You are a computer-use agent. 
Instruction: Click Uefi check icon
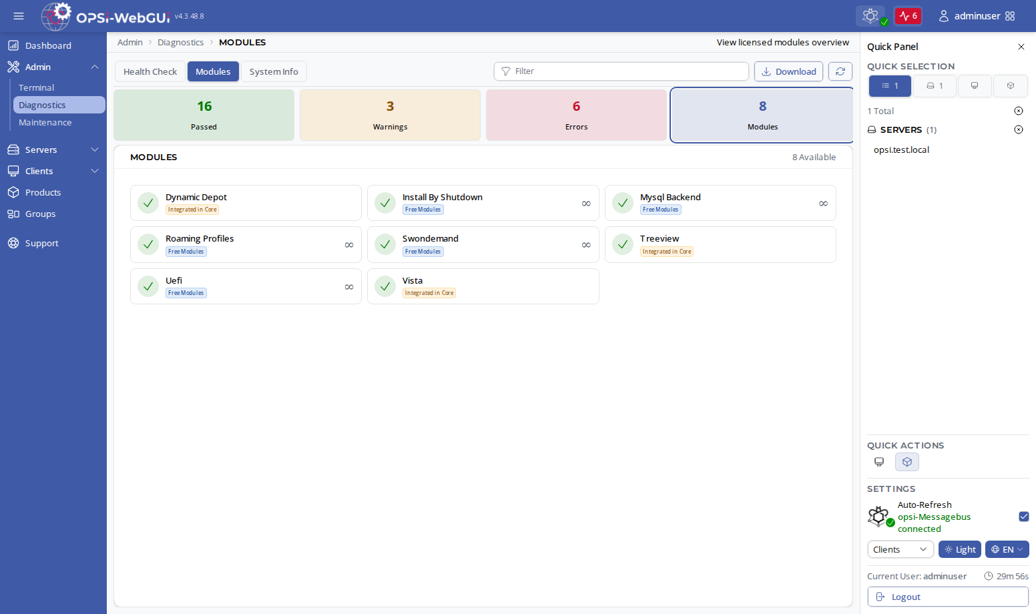148,286
